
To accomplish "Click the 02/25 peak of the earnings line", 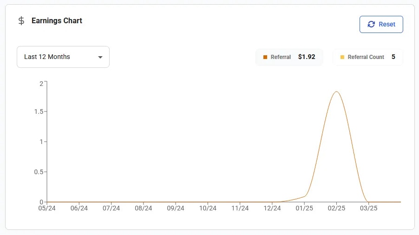I will tap(336, 92).
